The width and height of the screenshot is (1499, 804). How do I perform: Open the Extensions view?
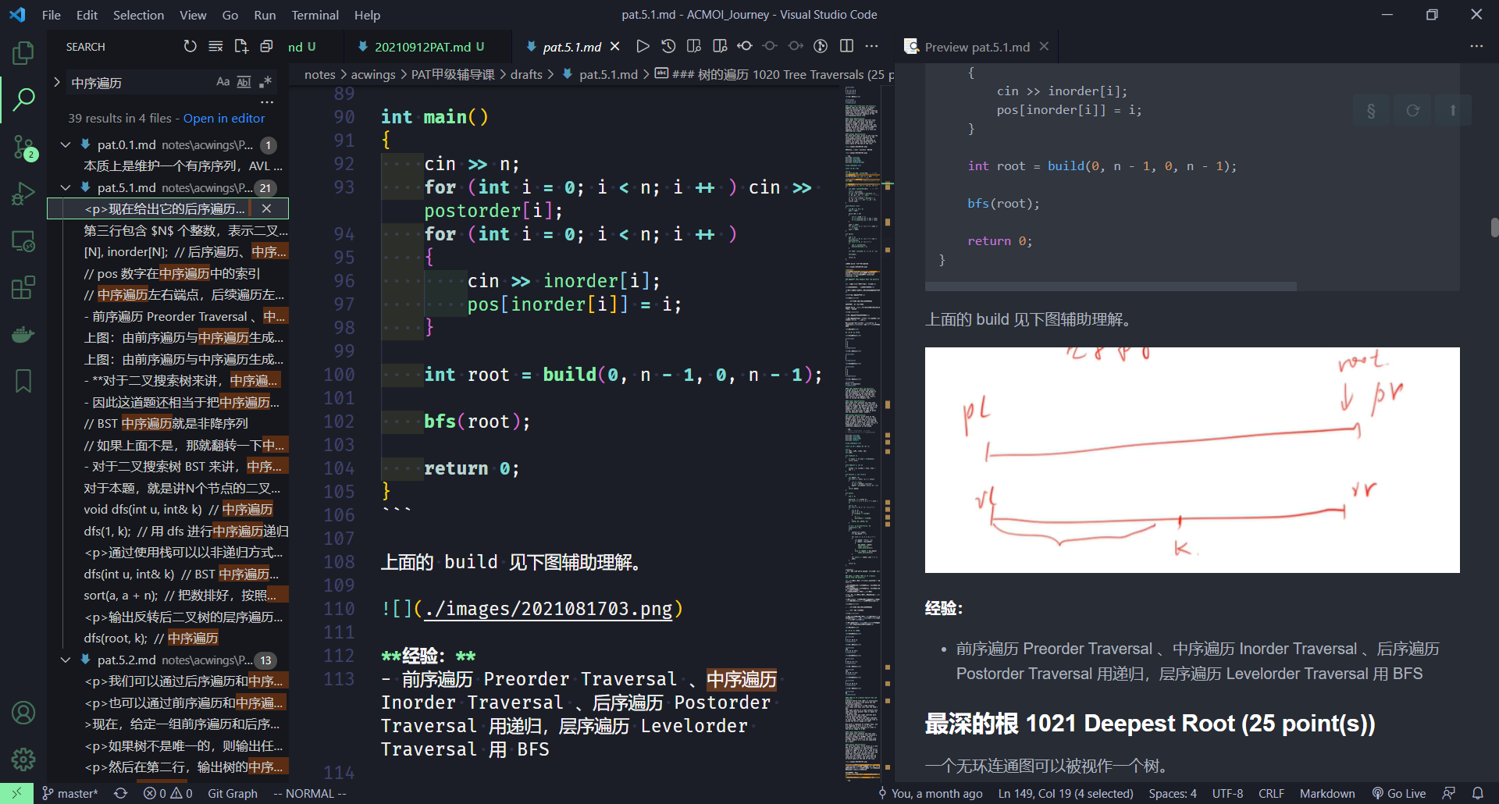(23, 287)
